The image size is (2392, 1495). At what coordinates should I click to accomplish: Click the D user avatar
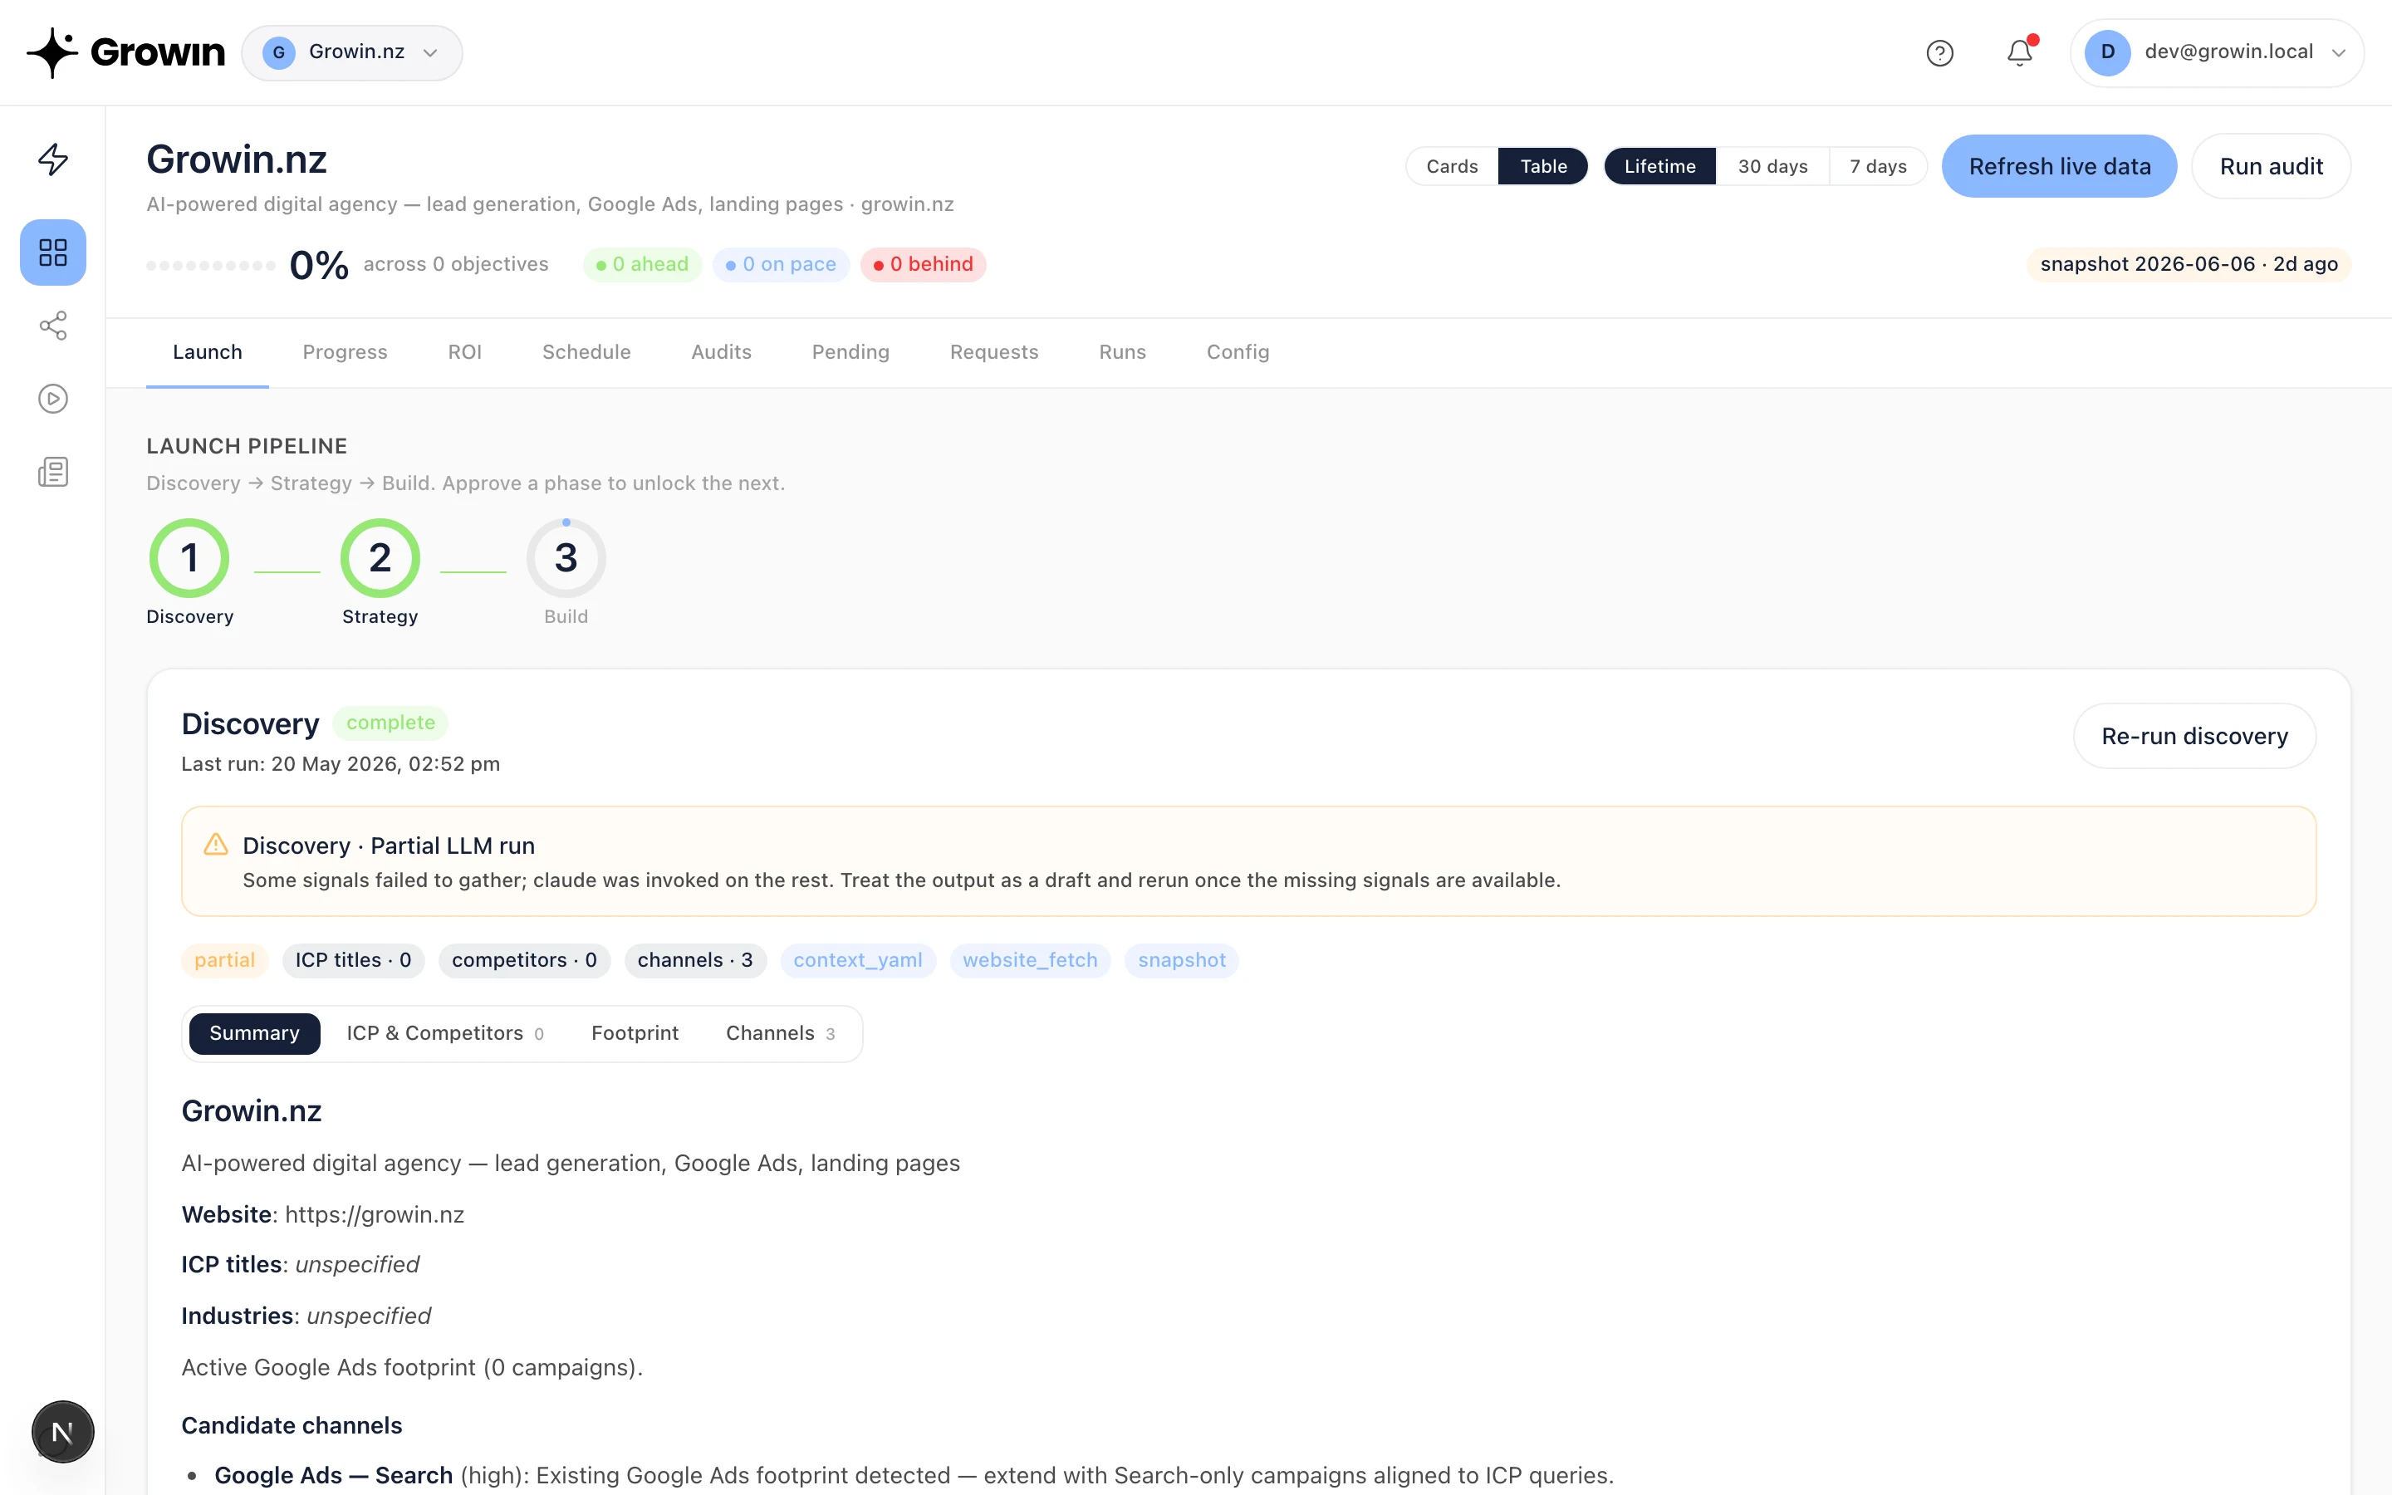click(x=2107, y=52)
